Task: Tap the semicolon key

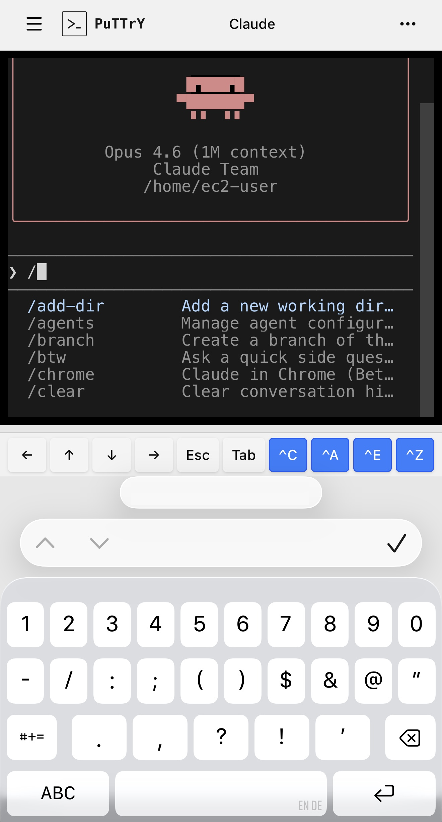Action: [156, 681]
